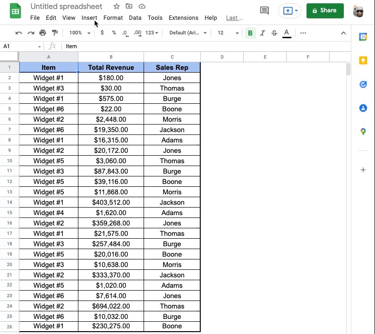Hide the menus with the up chevron

coord(343,33)
